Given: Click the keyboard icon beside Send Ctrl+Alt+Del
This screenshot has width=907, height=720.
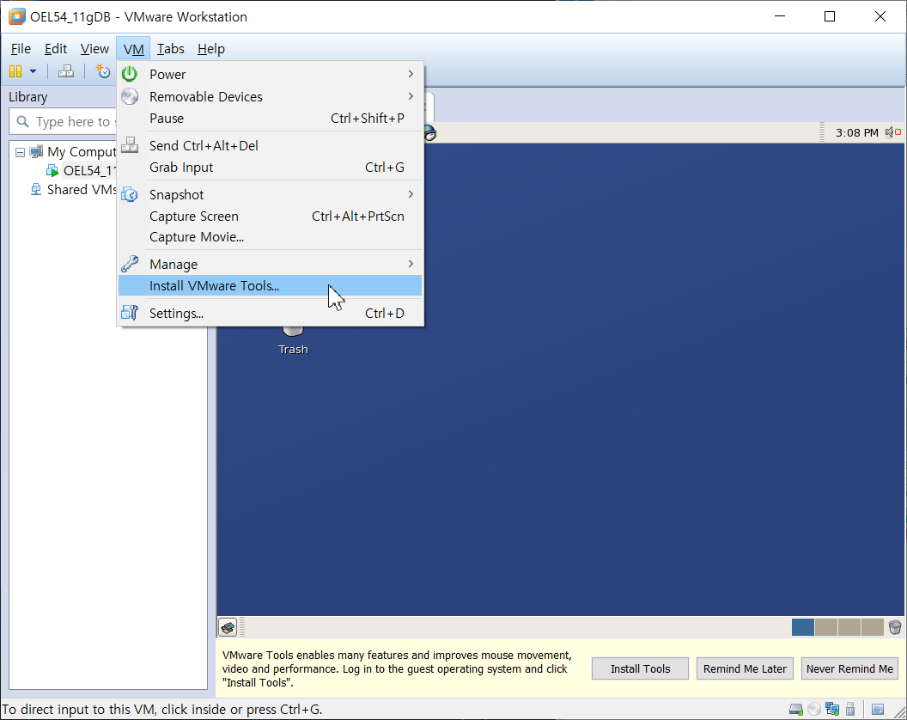Looking at the screenshot, I should point(130,144).
